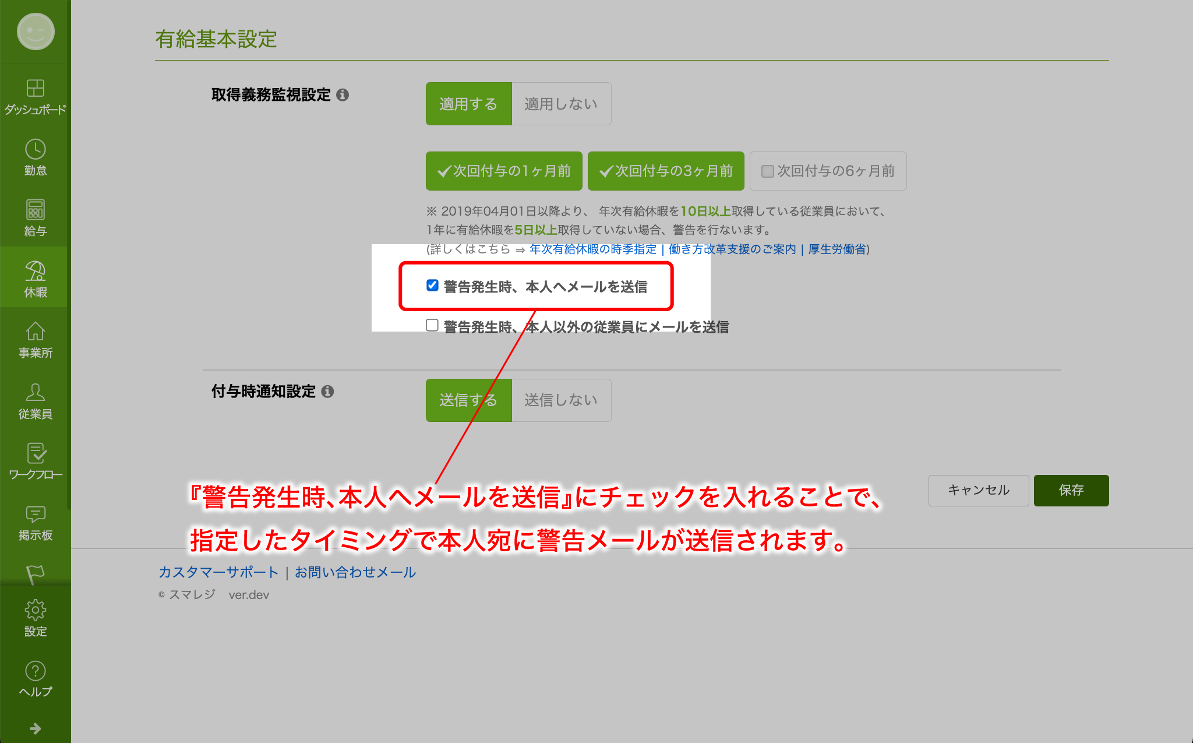Open 働き方改革支援のご案内 link
The width and height of the screenshot is (1193, 743).
tap(732, 249)
